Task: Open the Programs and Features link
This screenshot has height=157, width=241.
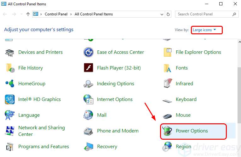Action: 43,147
